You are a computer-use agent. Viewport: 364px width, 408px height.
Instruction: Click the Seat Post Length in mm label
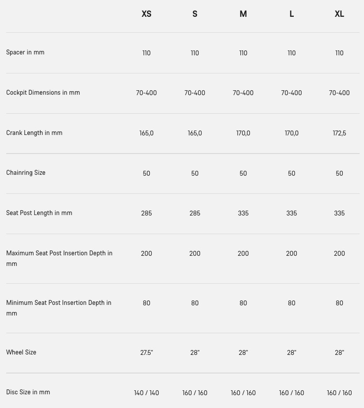point(39,213)
